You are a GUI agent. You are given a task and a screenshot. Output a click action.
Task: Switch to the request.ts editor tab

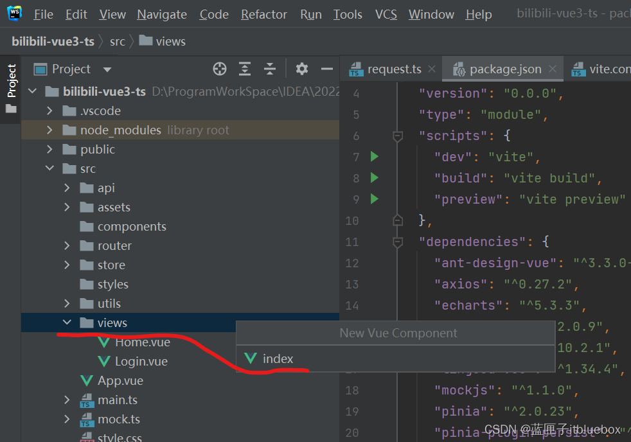[391, 69]
